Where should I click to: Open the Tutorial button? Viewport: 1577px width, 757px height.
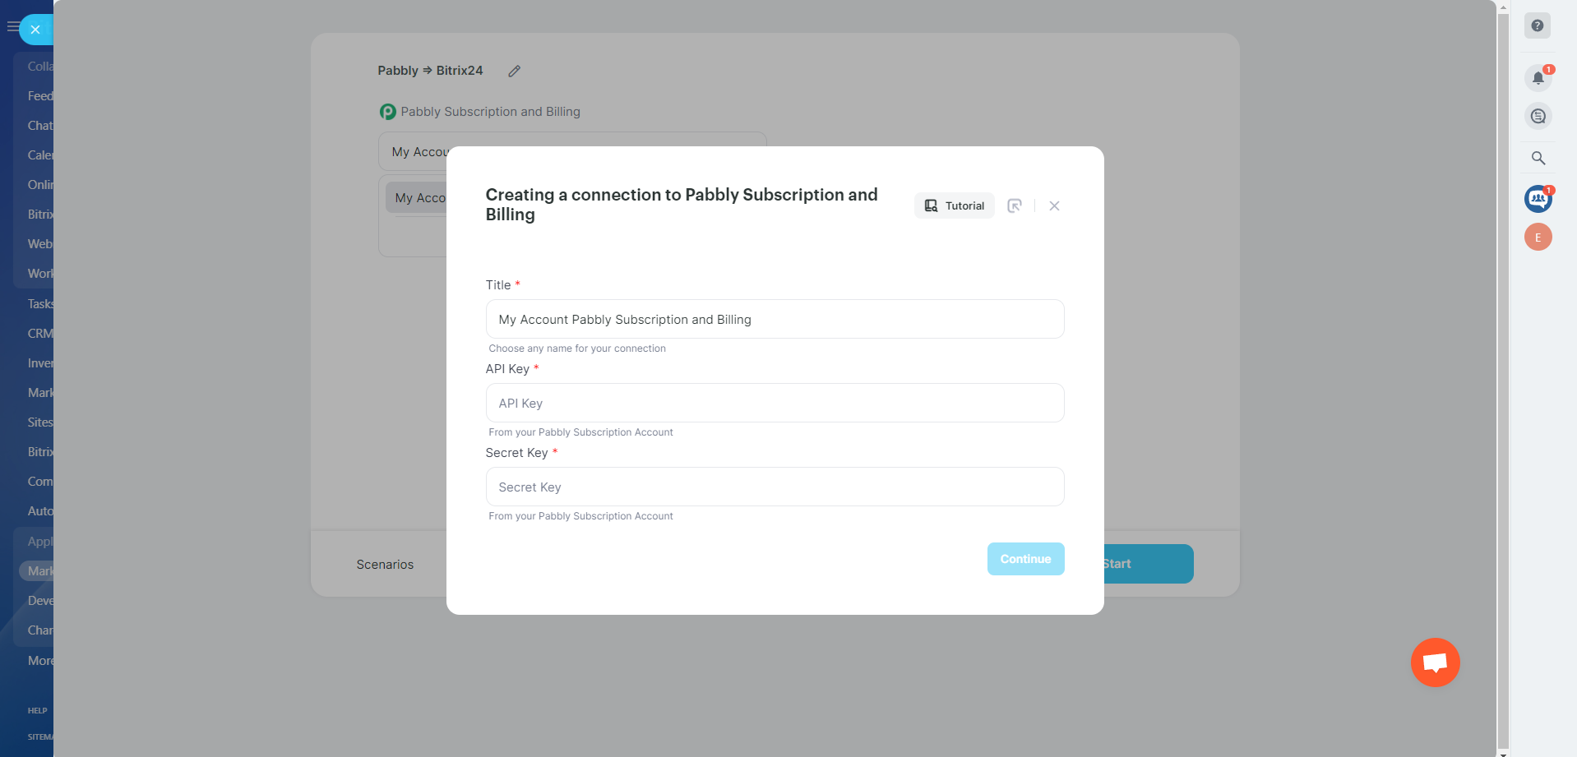point(954,205)
